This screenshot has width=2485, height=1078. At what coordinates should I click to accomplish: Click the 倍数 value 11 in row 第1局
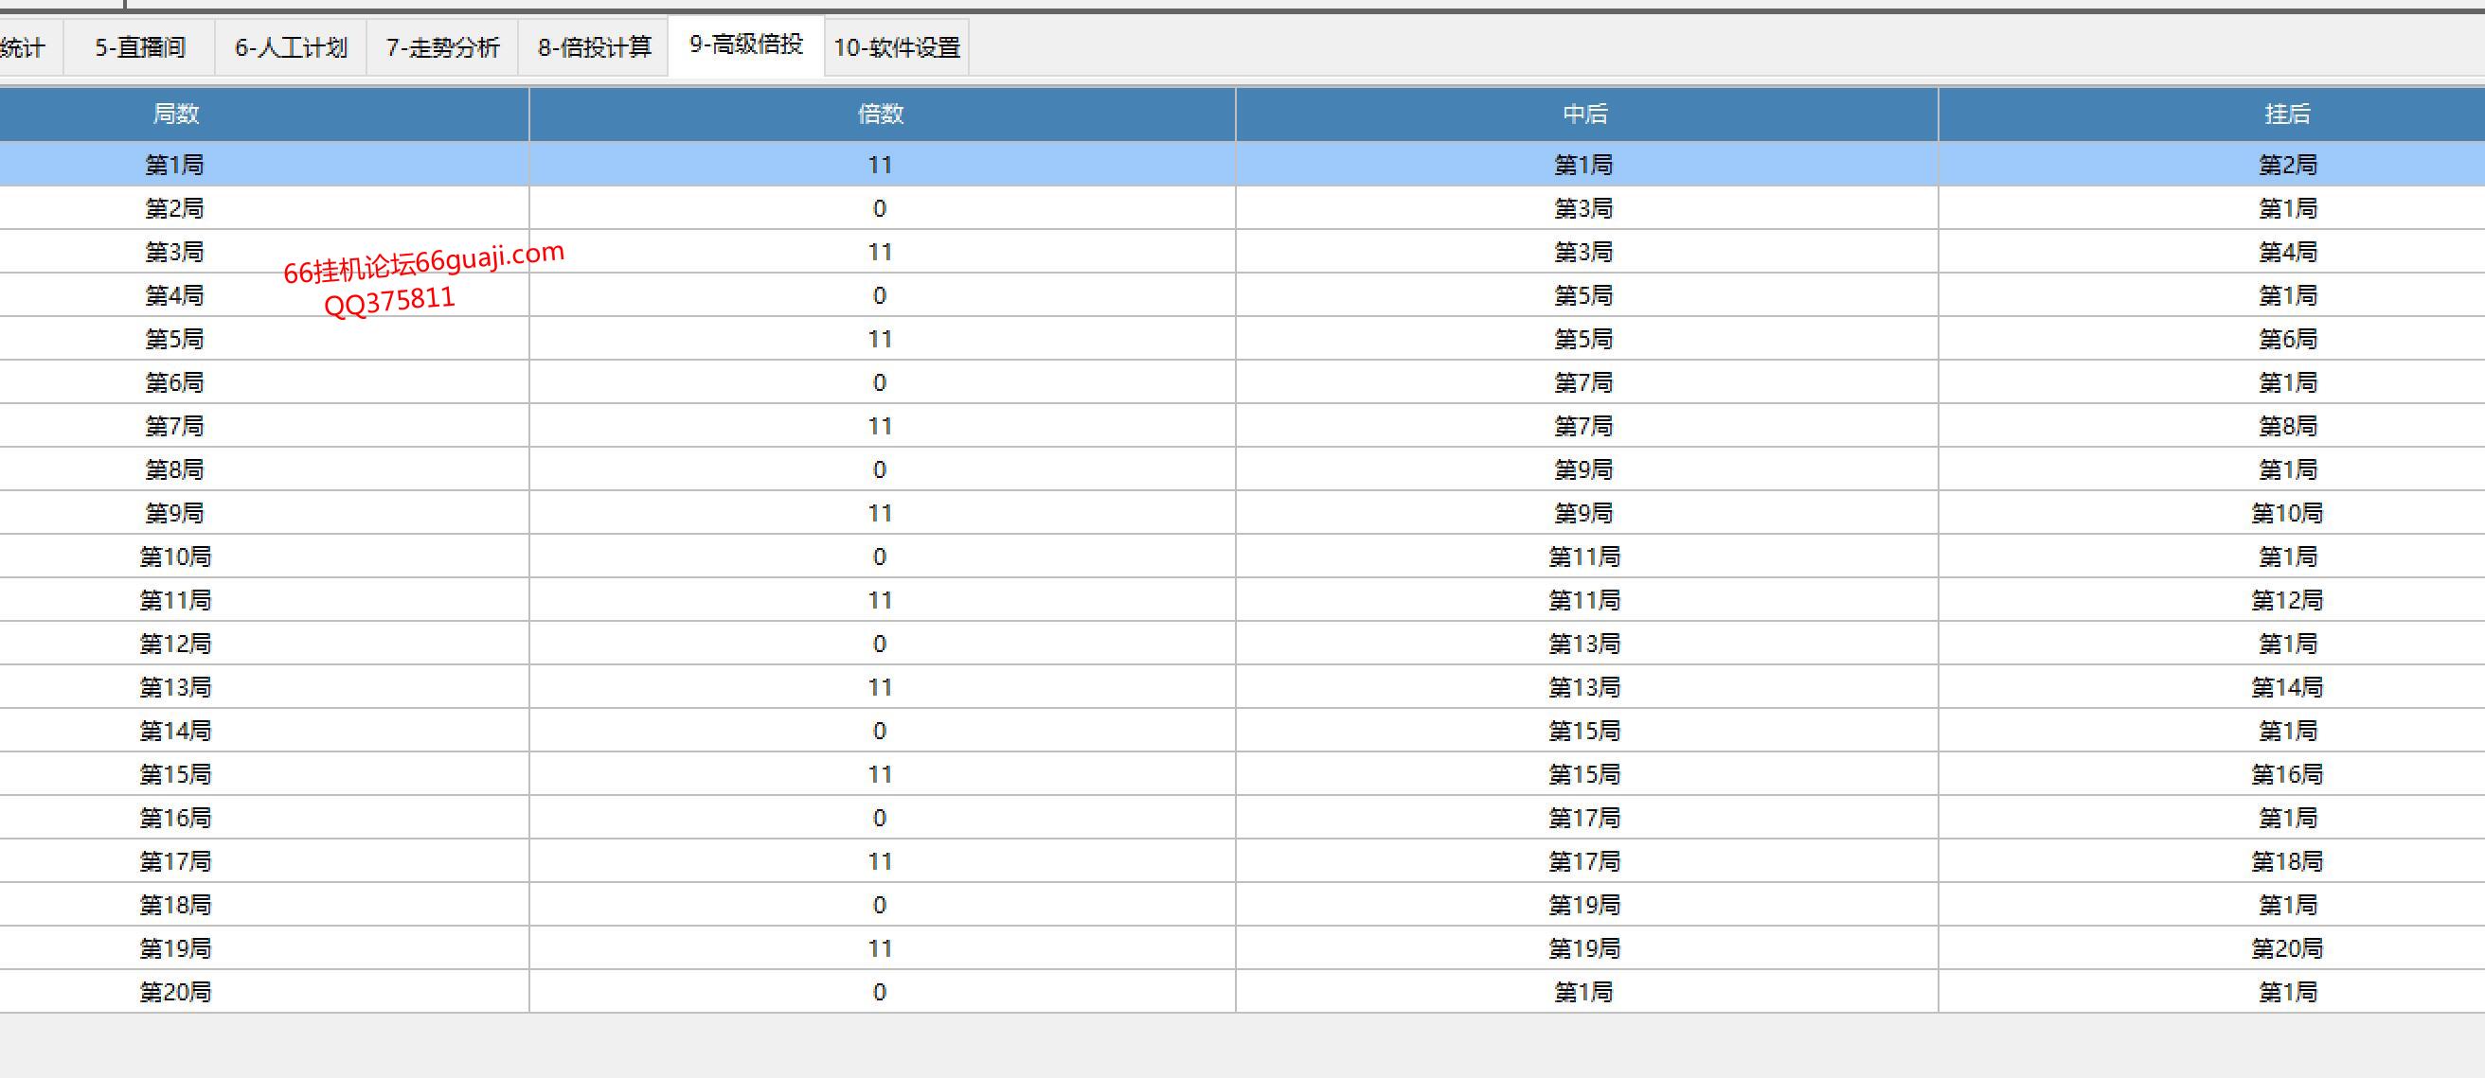pos(882,164)
